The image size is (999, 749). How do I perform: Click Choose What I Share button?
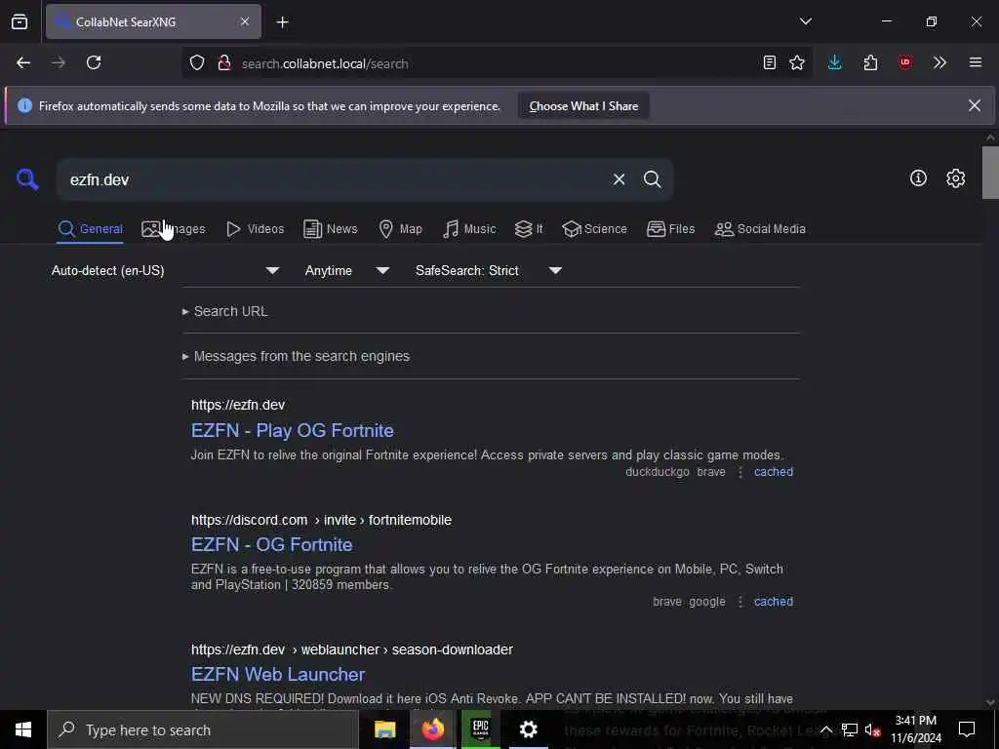tap(583, 105)
